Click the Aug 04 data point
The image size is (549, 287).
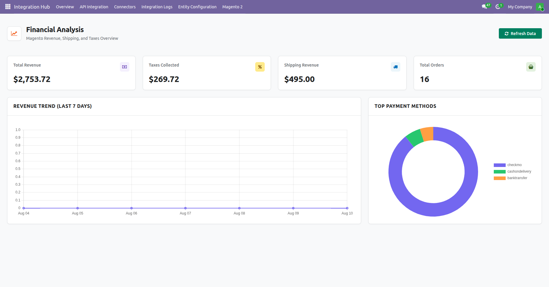click(x=24, y=208)
